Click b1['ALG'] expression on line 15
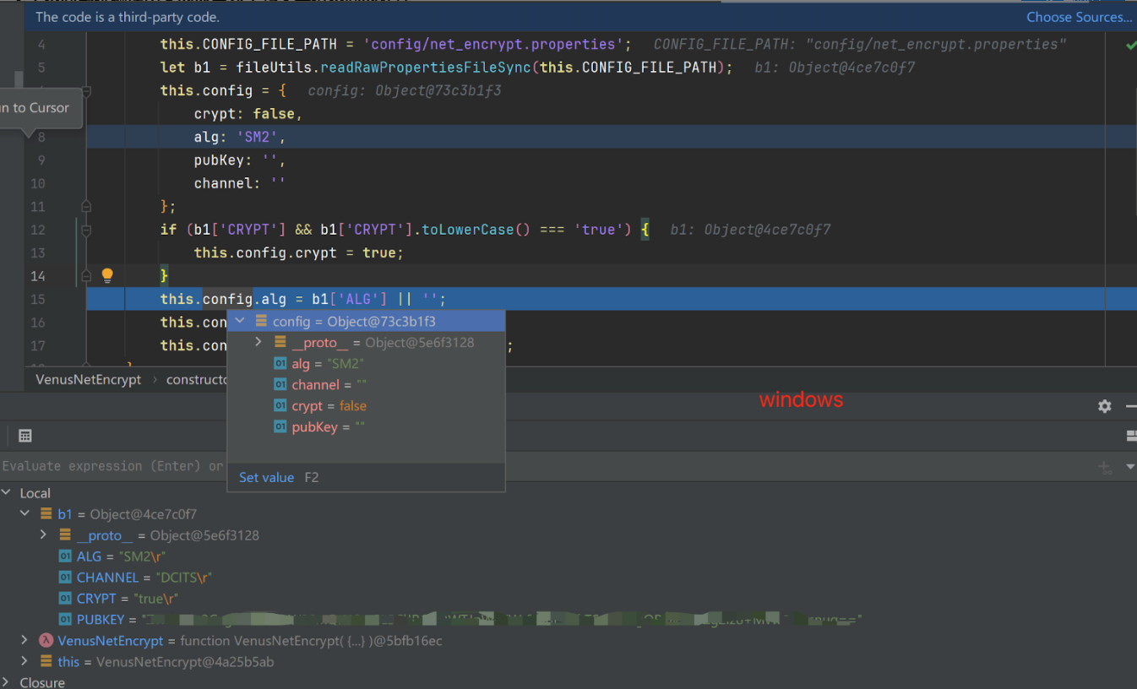This screenshot has width=1137, height=689. (350, 299)
